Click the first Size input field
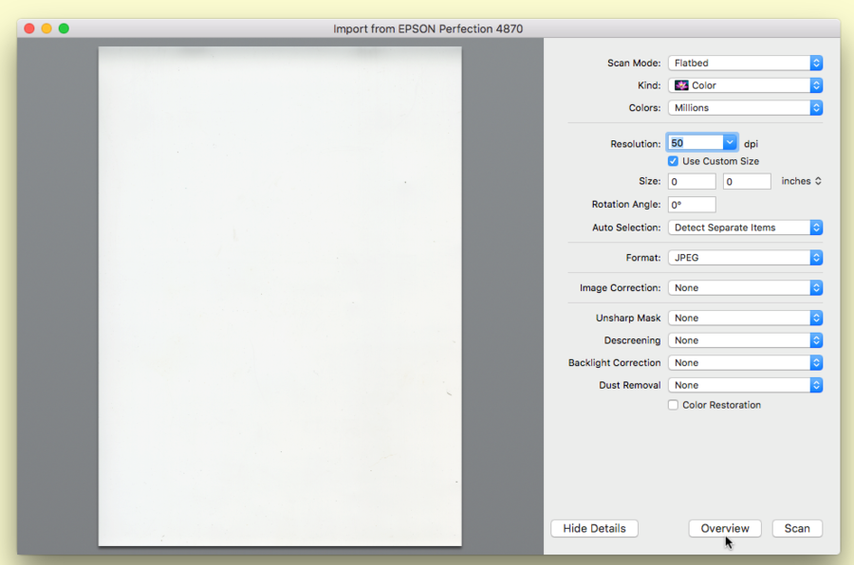The image size is (854, 565). coord(692,181)
